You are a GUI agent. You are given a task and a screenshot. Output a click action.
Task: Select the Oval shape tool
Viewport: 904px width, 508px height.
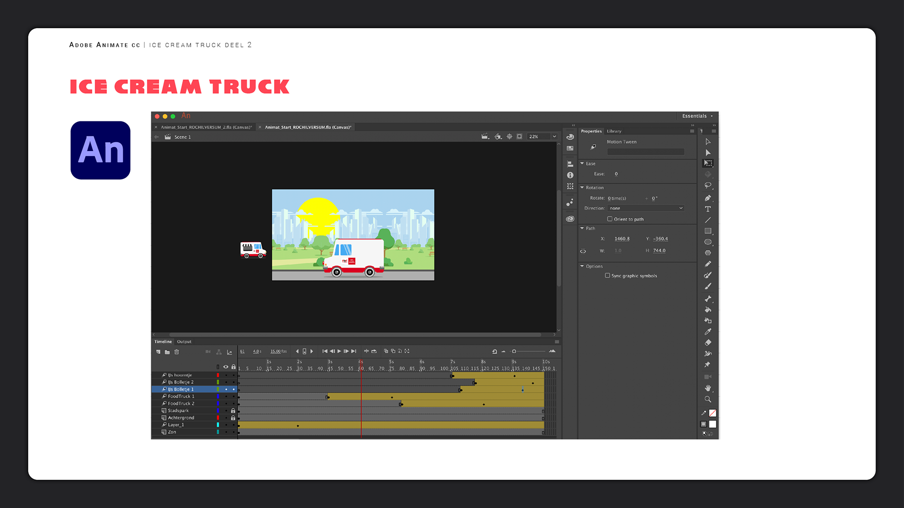(708, 242)
